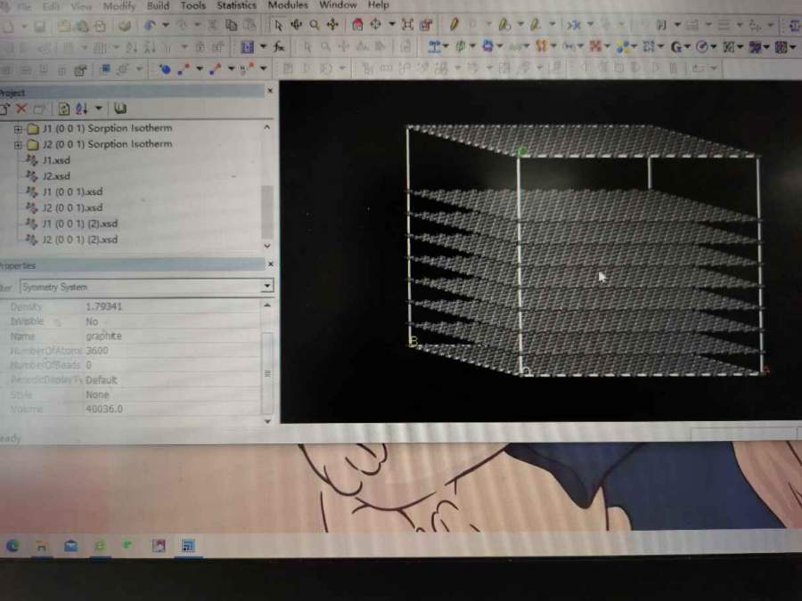The image size is (802, 601).
Task: Open the Build menu
Action: 158,4
